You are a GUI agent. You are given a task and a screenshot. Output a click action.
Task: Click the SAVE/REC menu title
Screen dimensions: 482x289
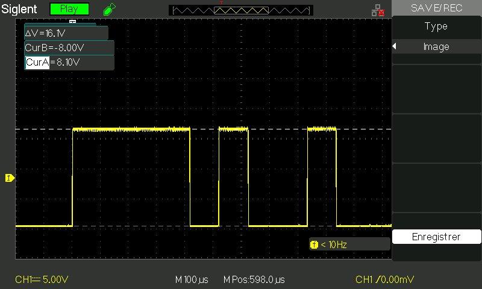click(436, 8)
